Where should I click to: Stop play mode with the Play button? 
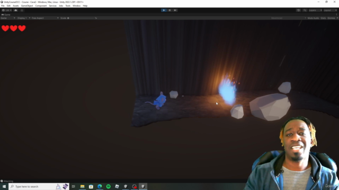point(164,10)
